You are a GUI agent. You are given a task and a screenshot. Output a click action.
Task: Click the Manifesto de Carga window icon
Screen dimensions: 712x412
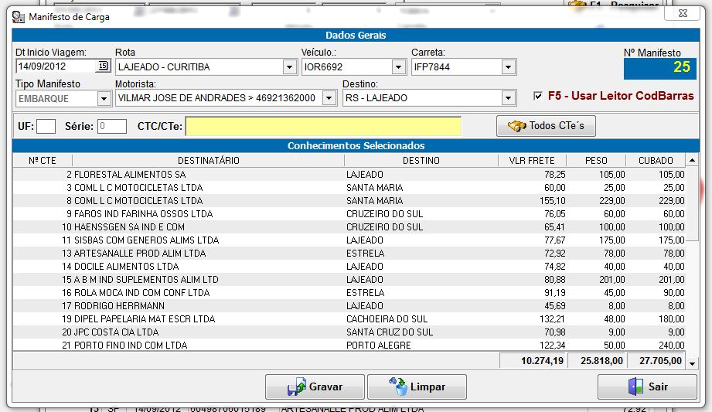18,17
